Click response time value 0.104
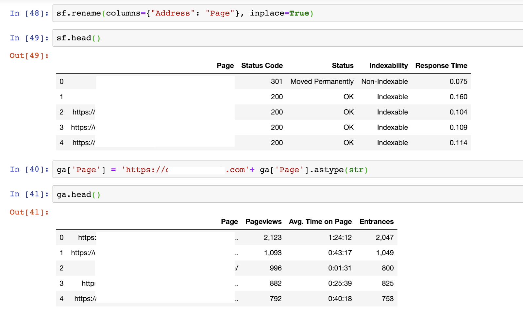 [x=458, y=112]
